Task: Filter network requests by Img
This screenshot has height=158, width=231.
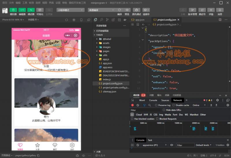Action: point(161,115)
